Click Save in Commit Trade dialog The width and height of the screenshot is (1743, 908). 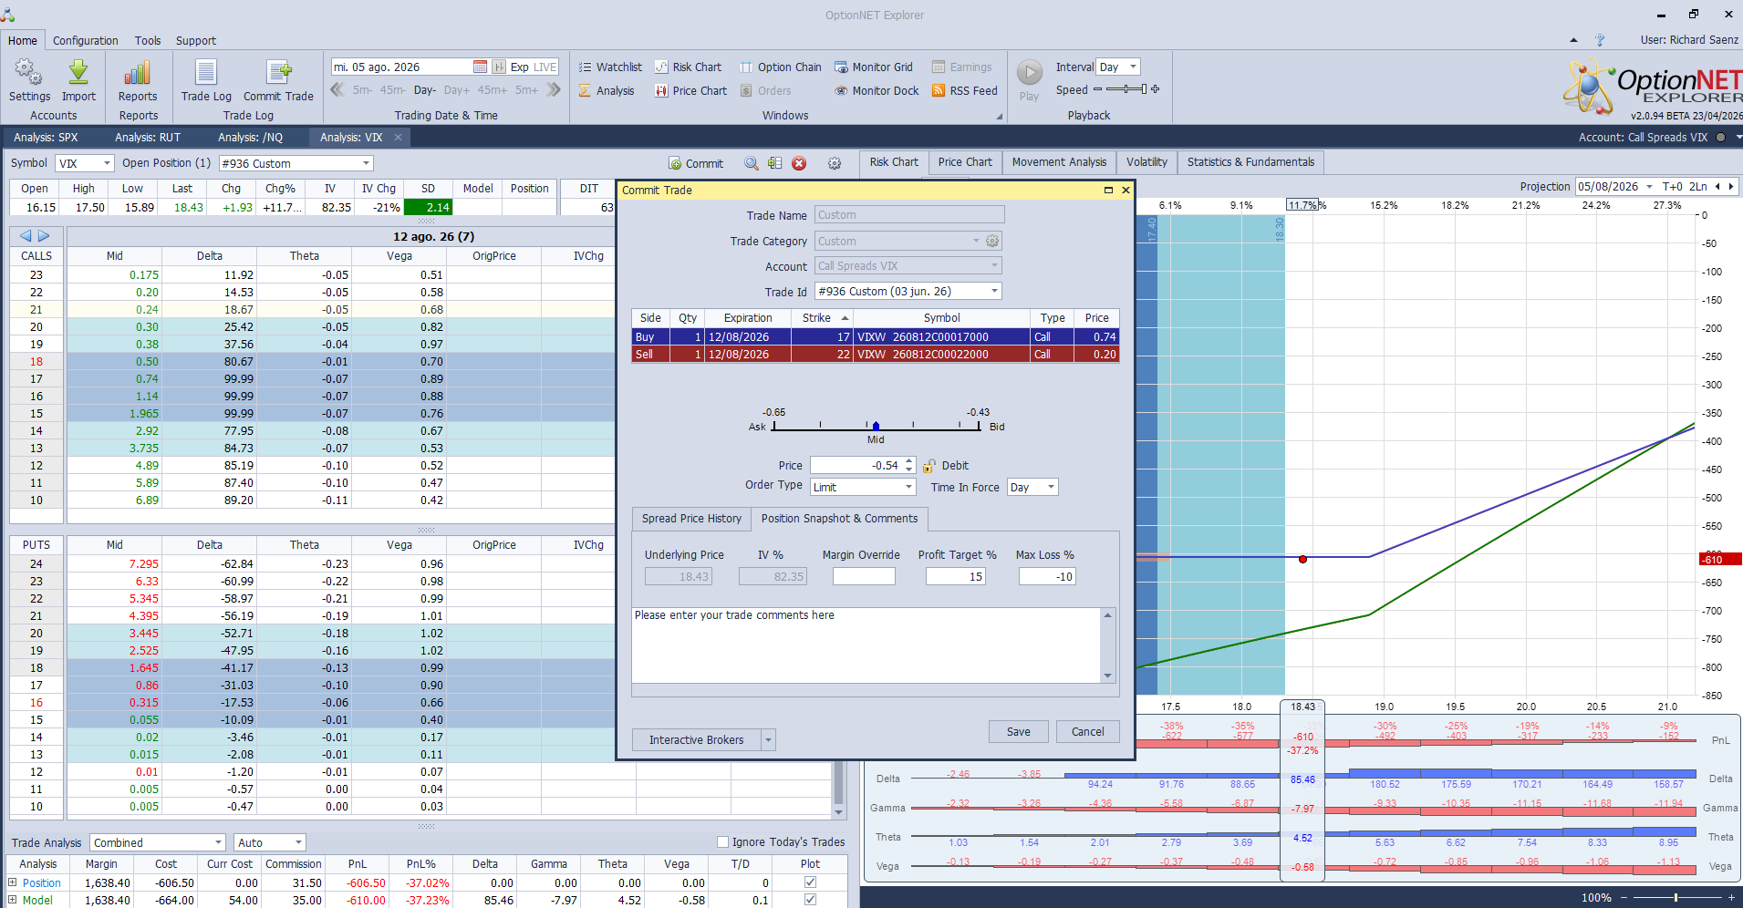coord(1019,731)
